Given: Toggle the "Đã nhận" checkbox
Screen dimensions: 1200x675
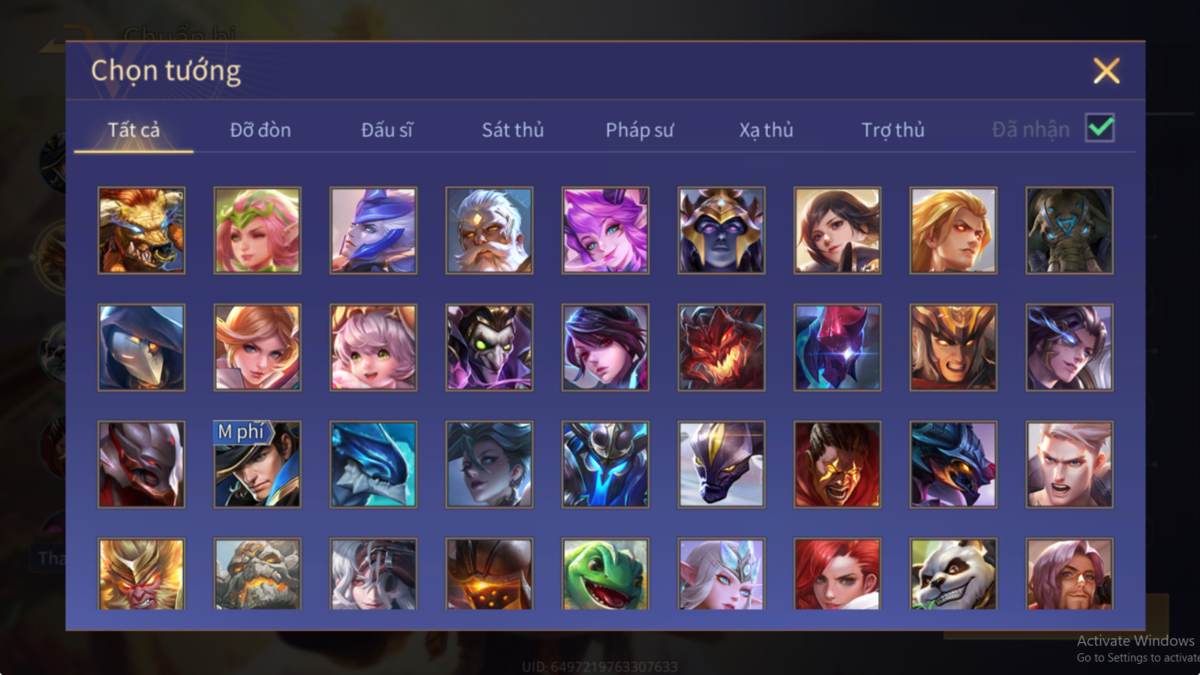Looking at the screenshot, I should click(x=1100, y=128).
